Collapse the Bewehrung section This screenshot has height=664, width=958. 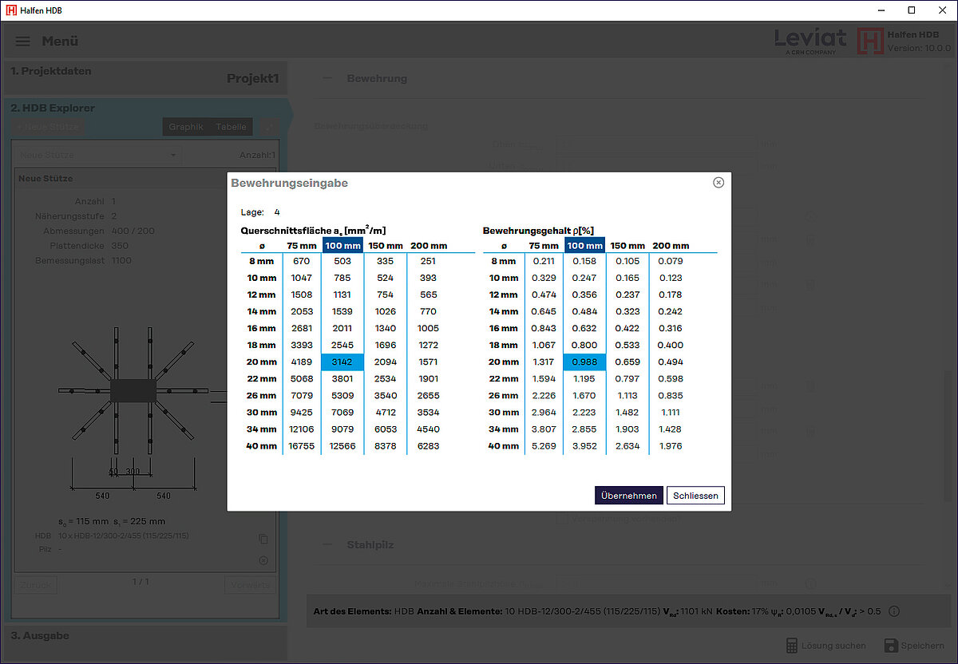(327, 78)
